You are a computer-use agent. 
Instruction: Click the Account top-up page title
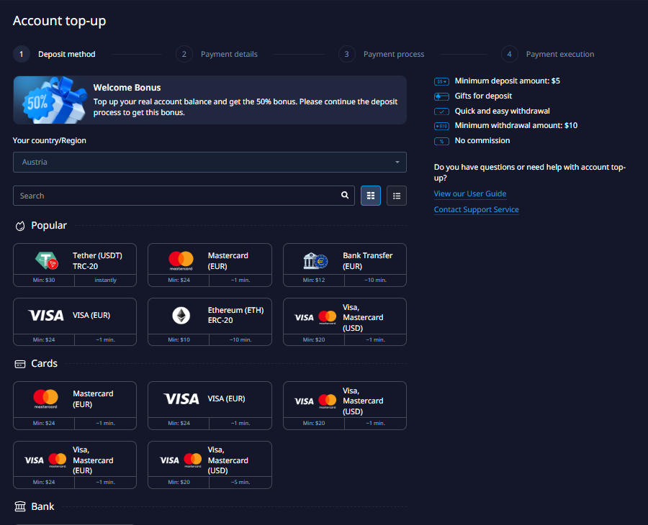click(x=60, y=21)
